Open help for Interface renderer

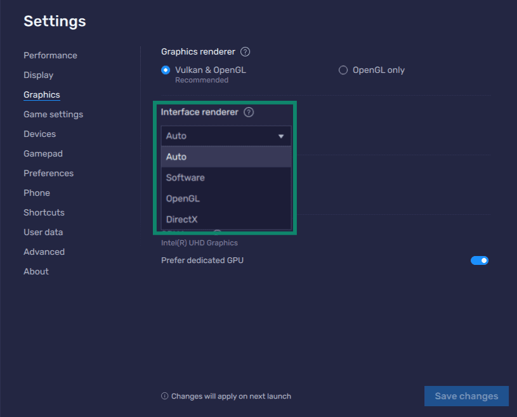[249, 112]
